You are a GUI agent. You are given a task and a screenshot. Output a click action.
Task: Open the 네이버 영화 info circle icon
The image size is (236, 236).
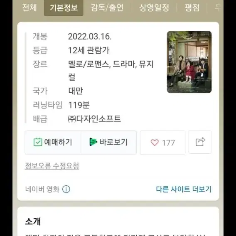(66, 189)
